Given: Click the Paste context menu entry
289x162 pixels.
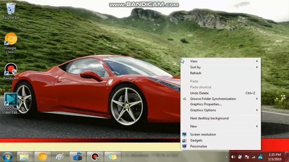Looking at the screenshot, I should tap(221, 81).
